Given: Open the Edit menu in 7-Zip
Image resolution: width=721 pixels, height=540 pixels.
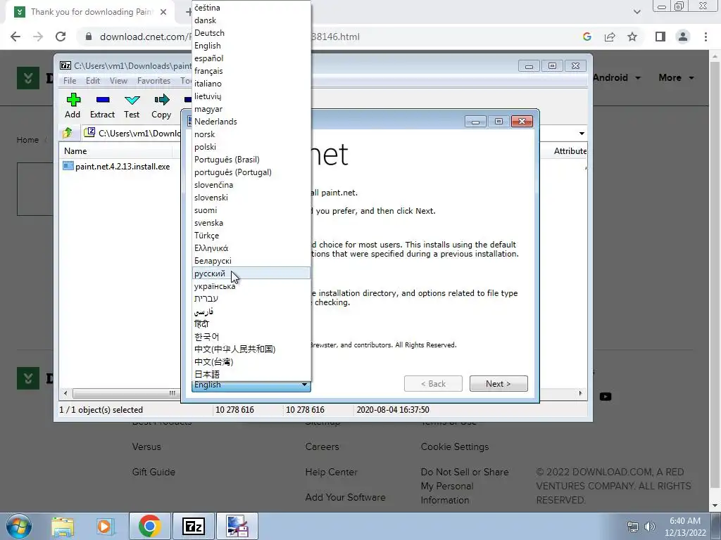Looking at the screenshot, I should tap(93, 81).
